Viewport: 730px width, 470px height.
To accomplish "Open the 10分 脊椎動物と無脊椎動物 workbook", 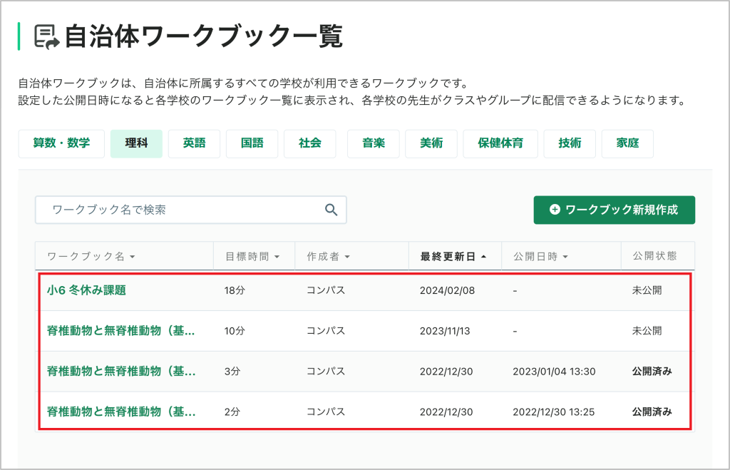I will [x=121, y=331].
